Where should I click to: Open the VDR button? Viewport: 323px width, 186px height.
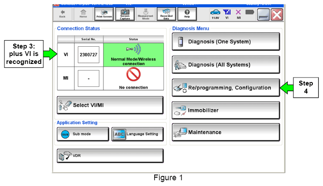pos(110,156)
